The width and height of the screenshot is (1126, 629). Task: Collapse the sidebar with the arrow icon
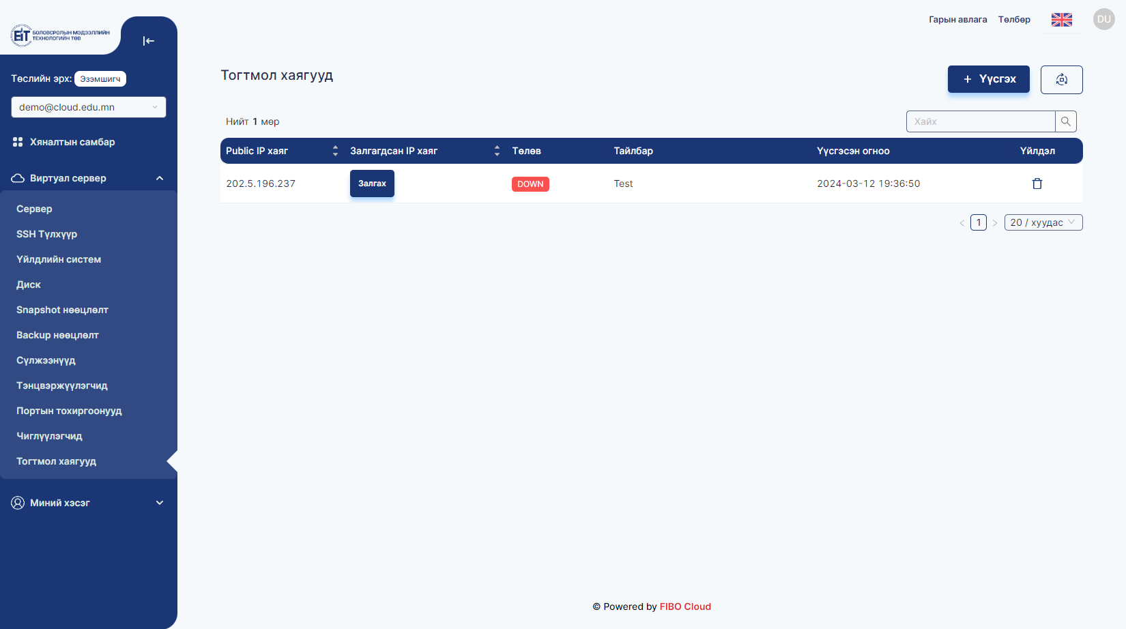tap(148, 41)
